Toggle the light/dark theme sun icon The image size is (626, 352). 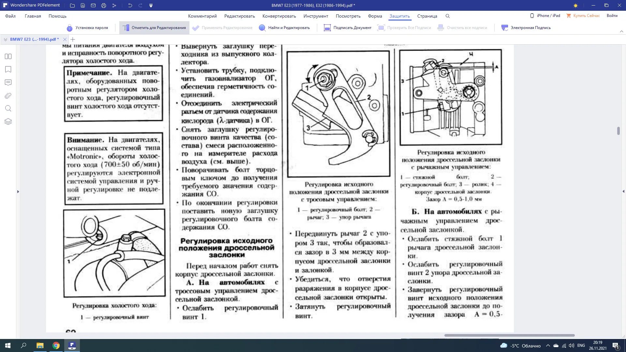coord(575,6)
